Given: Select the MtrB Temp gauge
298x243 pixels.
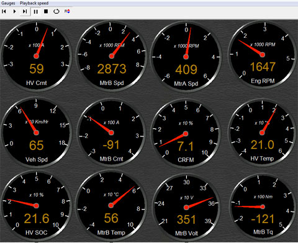Looking at the screenshot, I should coord(111,205).
